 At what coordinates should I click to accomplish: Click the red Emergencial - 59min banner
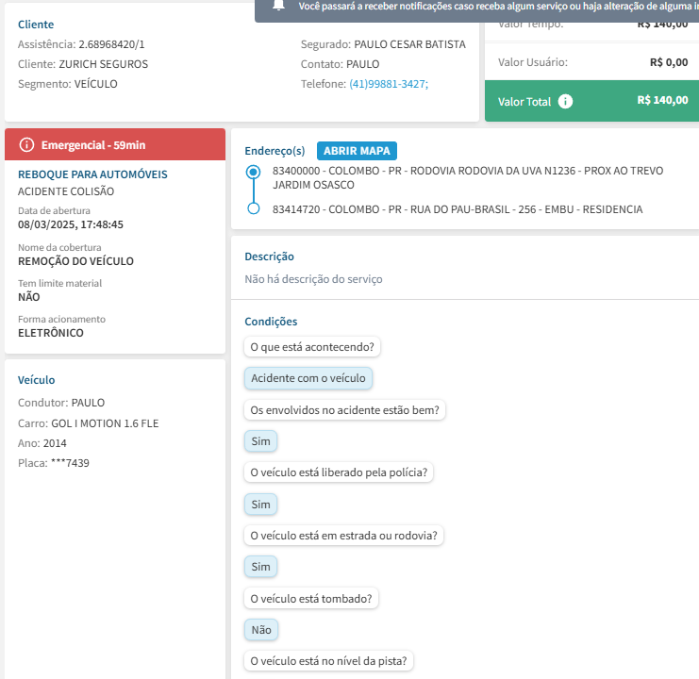pos(115,145)
